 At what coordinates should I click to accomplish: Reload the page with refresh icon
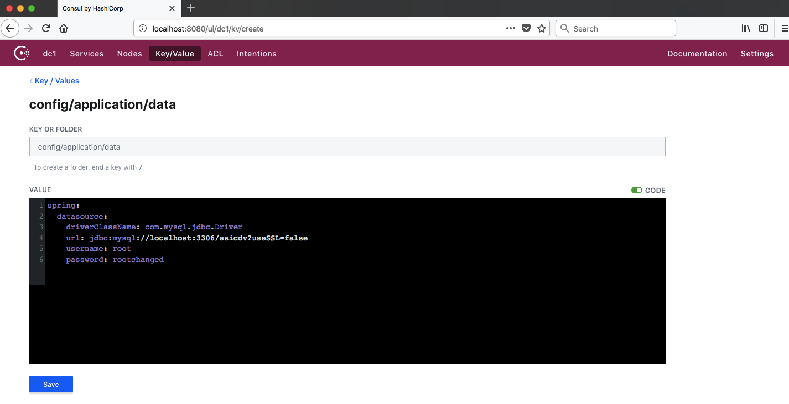tap(46, 28)
